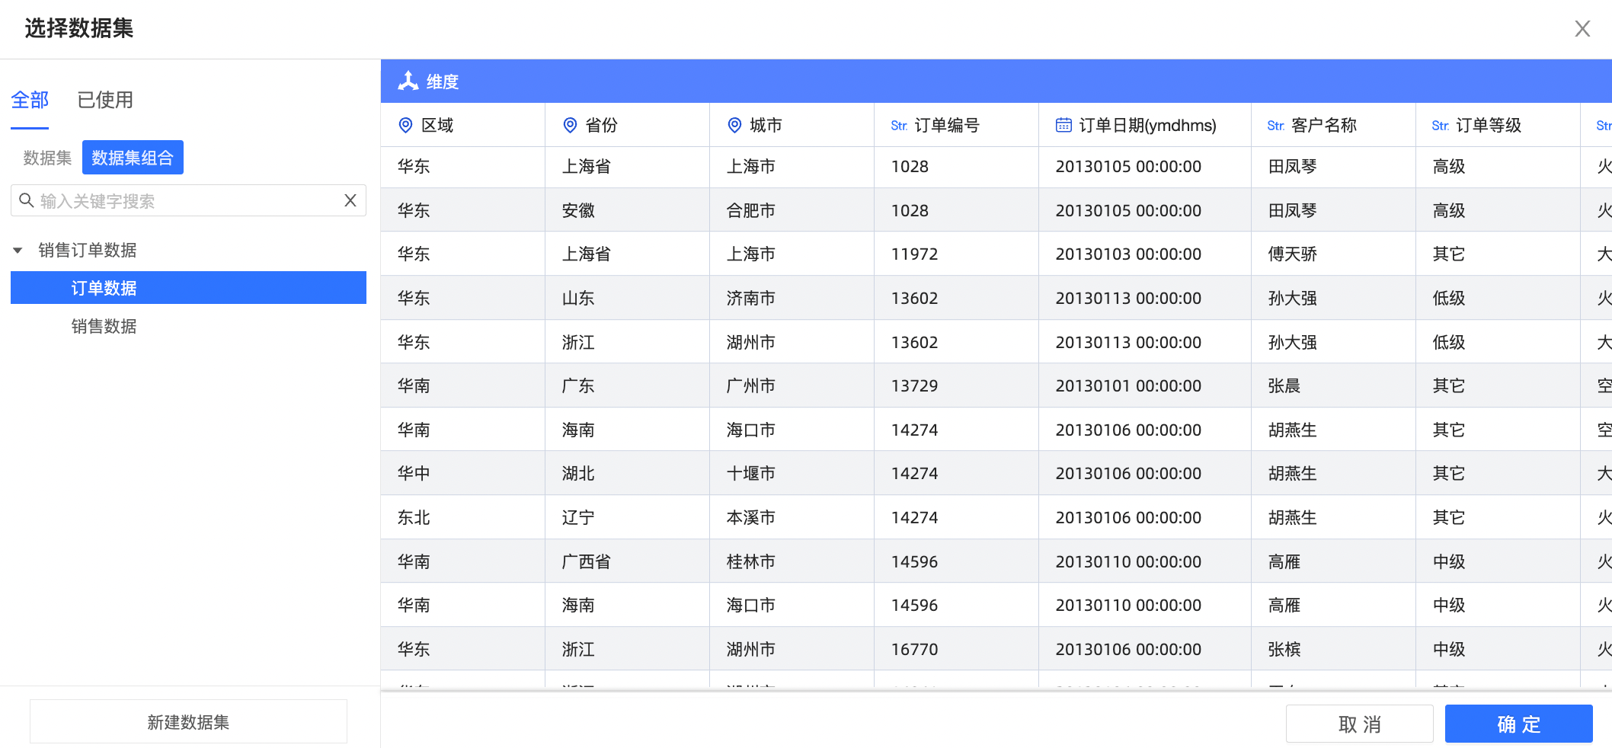Click the location icon beside 城市
The image size is (1612, 748).
click(x=734, y=125)
